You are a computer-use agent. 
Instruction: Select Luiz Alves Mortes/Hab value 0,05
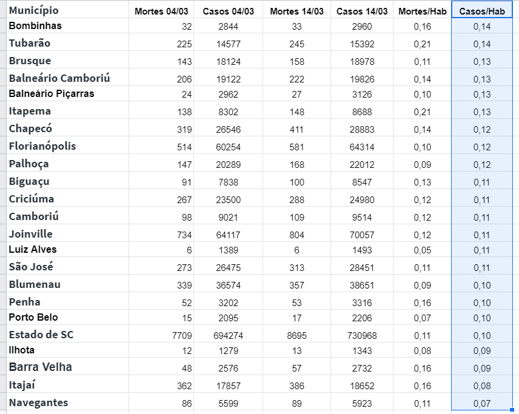[x=423, y=249]
